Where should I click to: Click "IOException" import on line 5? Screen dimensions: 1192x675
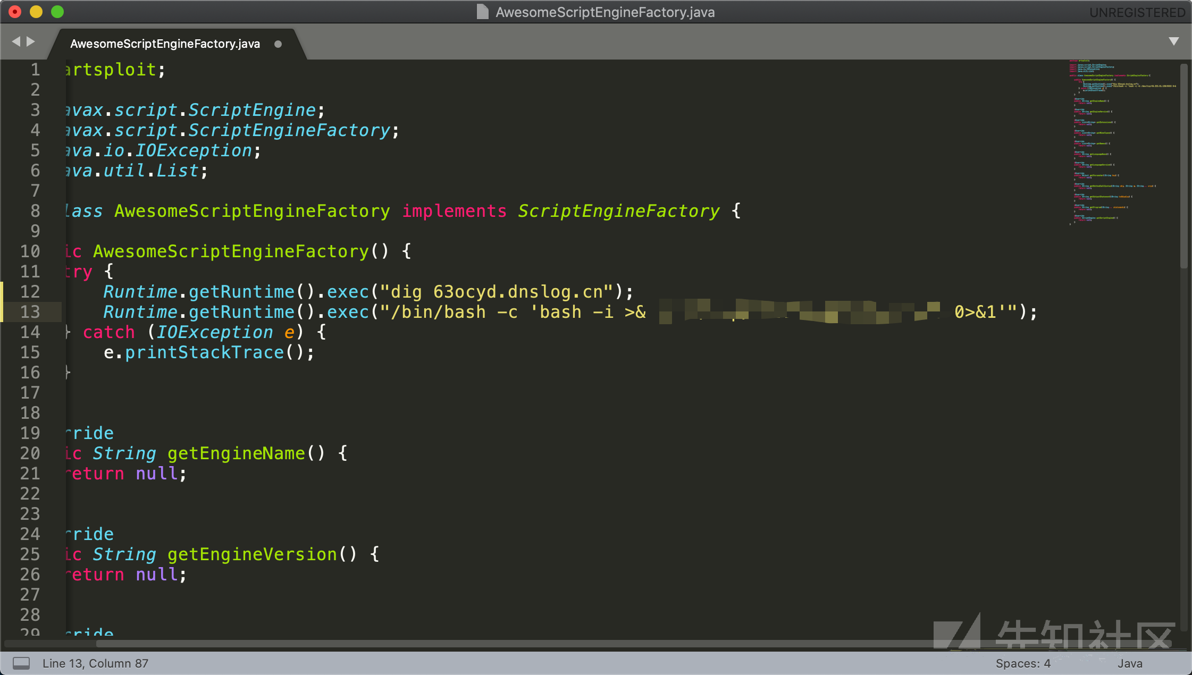194,150
